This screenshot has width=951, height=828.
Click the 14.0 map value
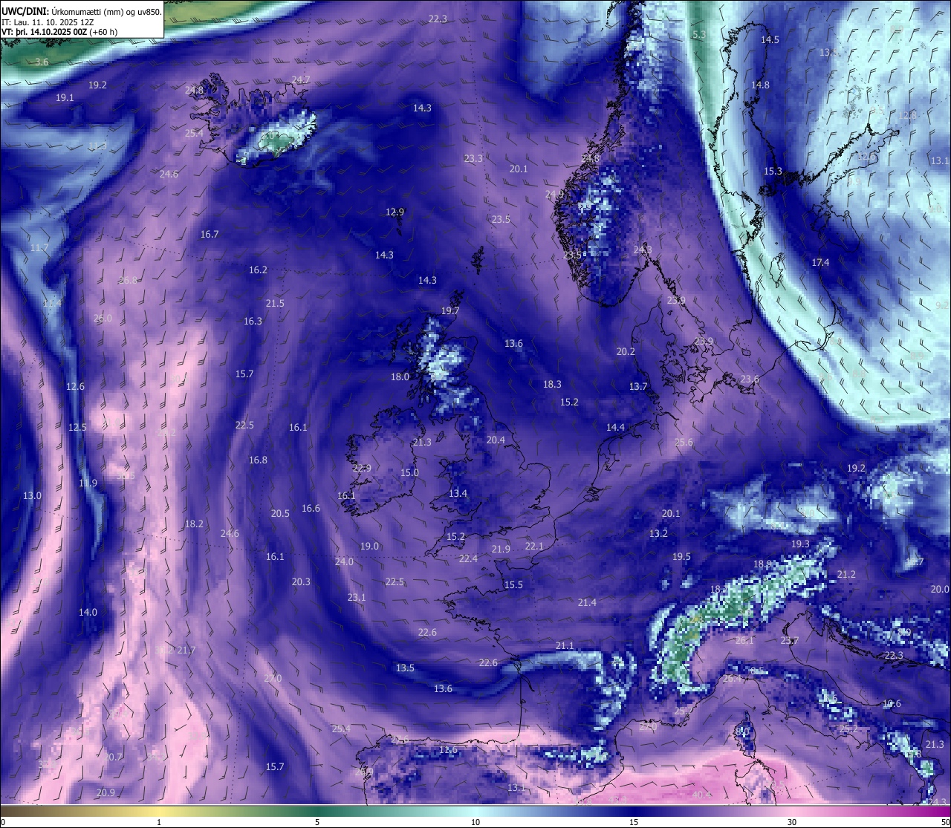pyautogui.click(x=88, y=613)
